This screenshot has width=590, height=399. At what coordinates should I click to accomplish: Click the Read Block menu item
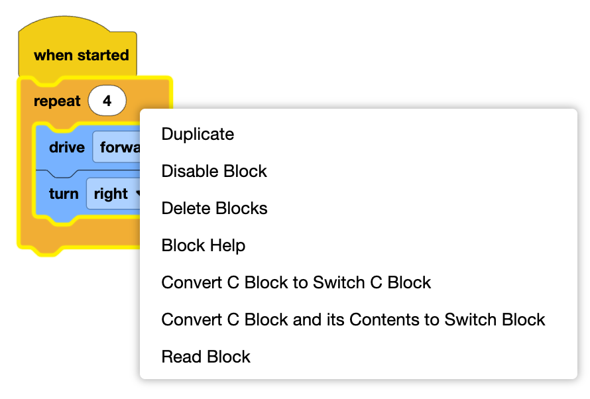point(206,357)
